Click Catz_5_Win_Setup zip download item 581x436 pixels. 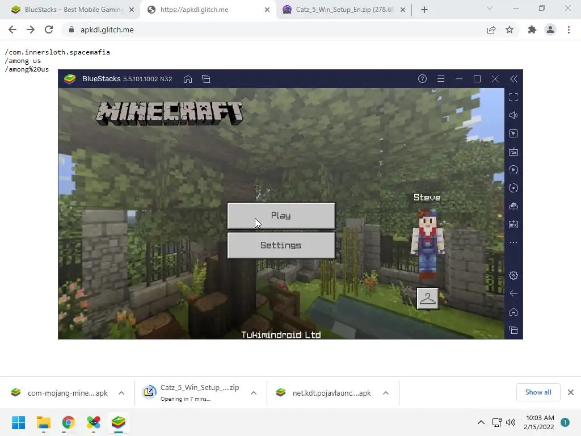click(191, 393)
